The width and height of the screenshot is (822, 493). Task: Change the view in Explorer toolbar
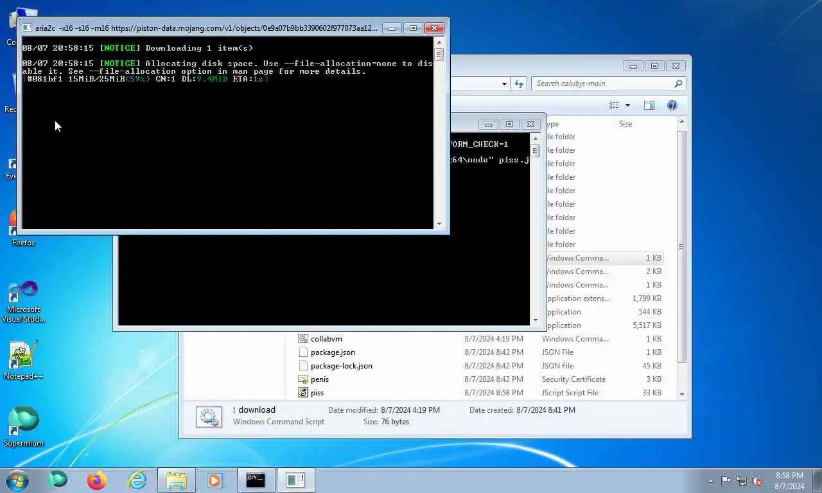click(614, 105)
